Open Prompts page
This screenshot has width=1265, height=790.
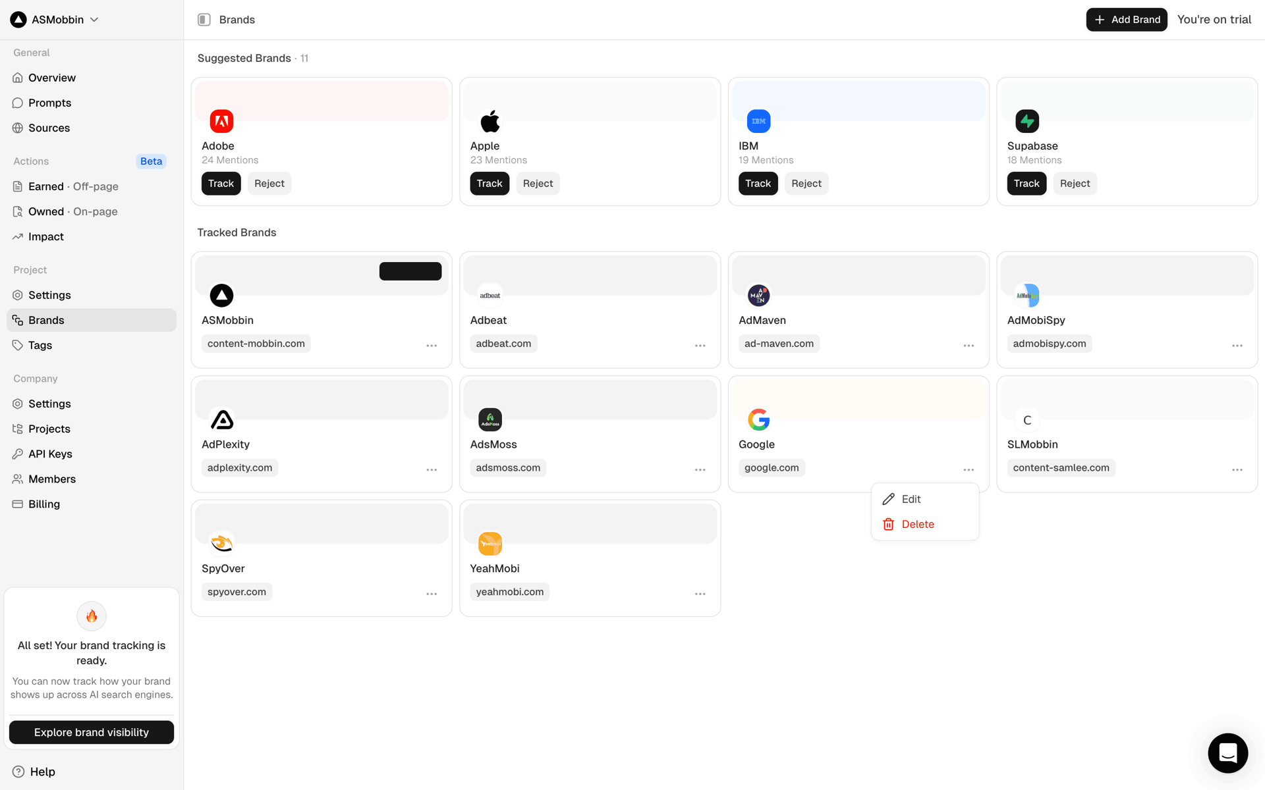tap(92, 103)
